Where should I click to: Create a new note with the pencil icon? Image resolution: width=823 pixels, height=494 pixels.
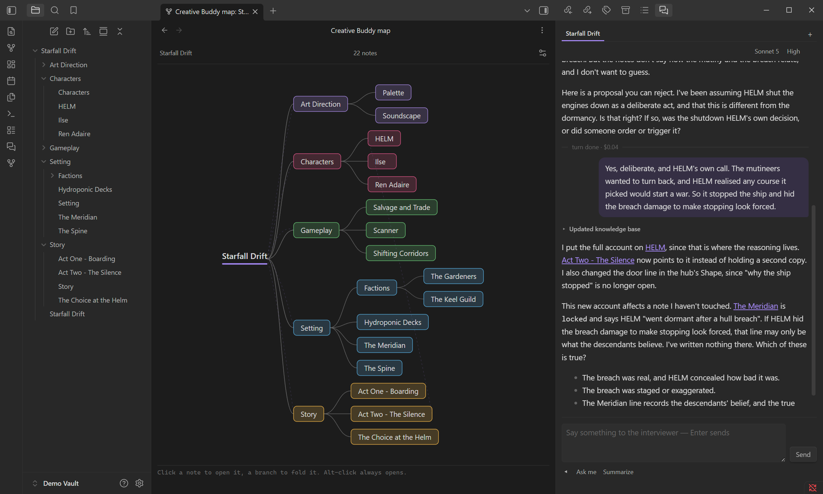54,31
